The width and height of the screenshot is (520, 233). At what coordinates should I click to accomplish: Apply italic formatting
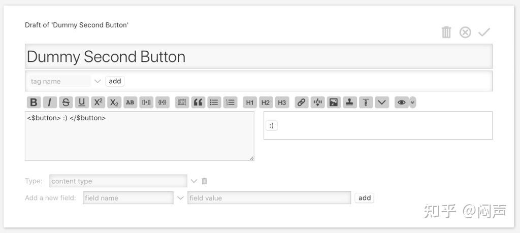(x=49, y=102)
